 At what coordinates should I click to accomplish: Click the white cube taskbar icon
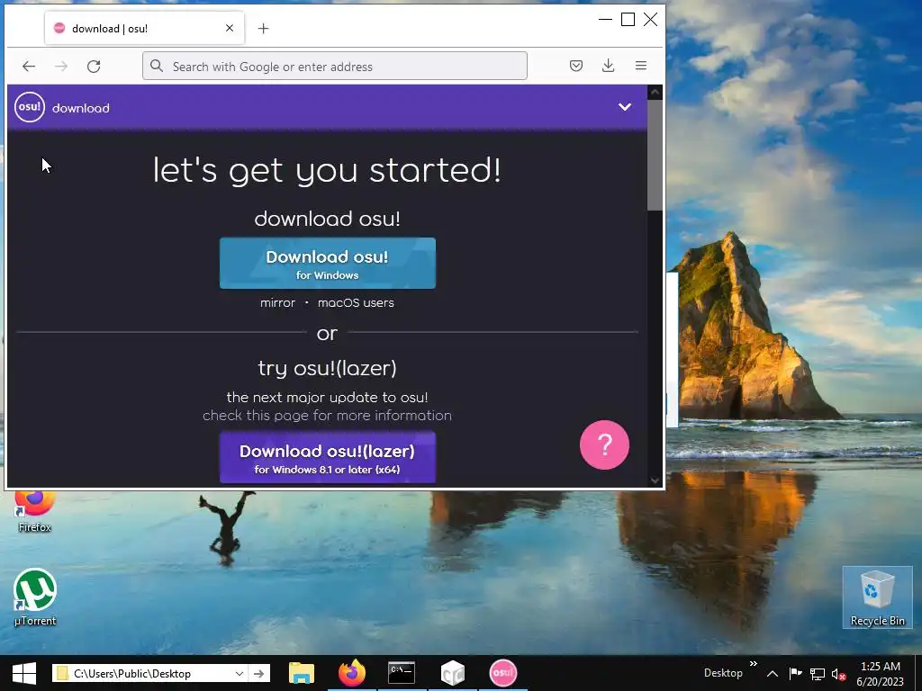pyautogui.click(x=453, y=673)
